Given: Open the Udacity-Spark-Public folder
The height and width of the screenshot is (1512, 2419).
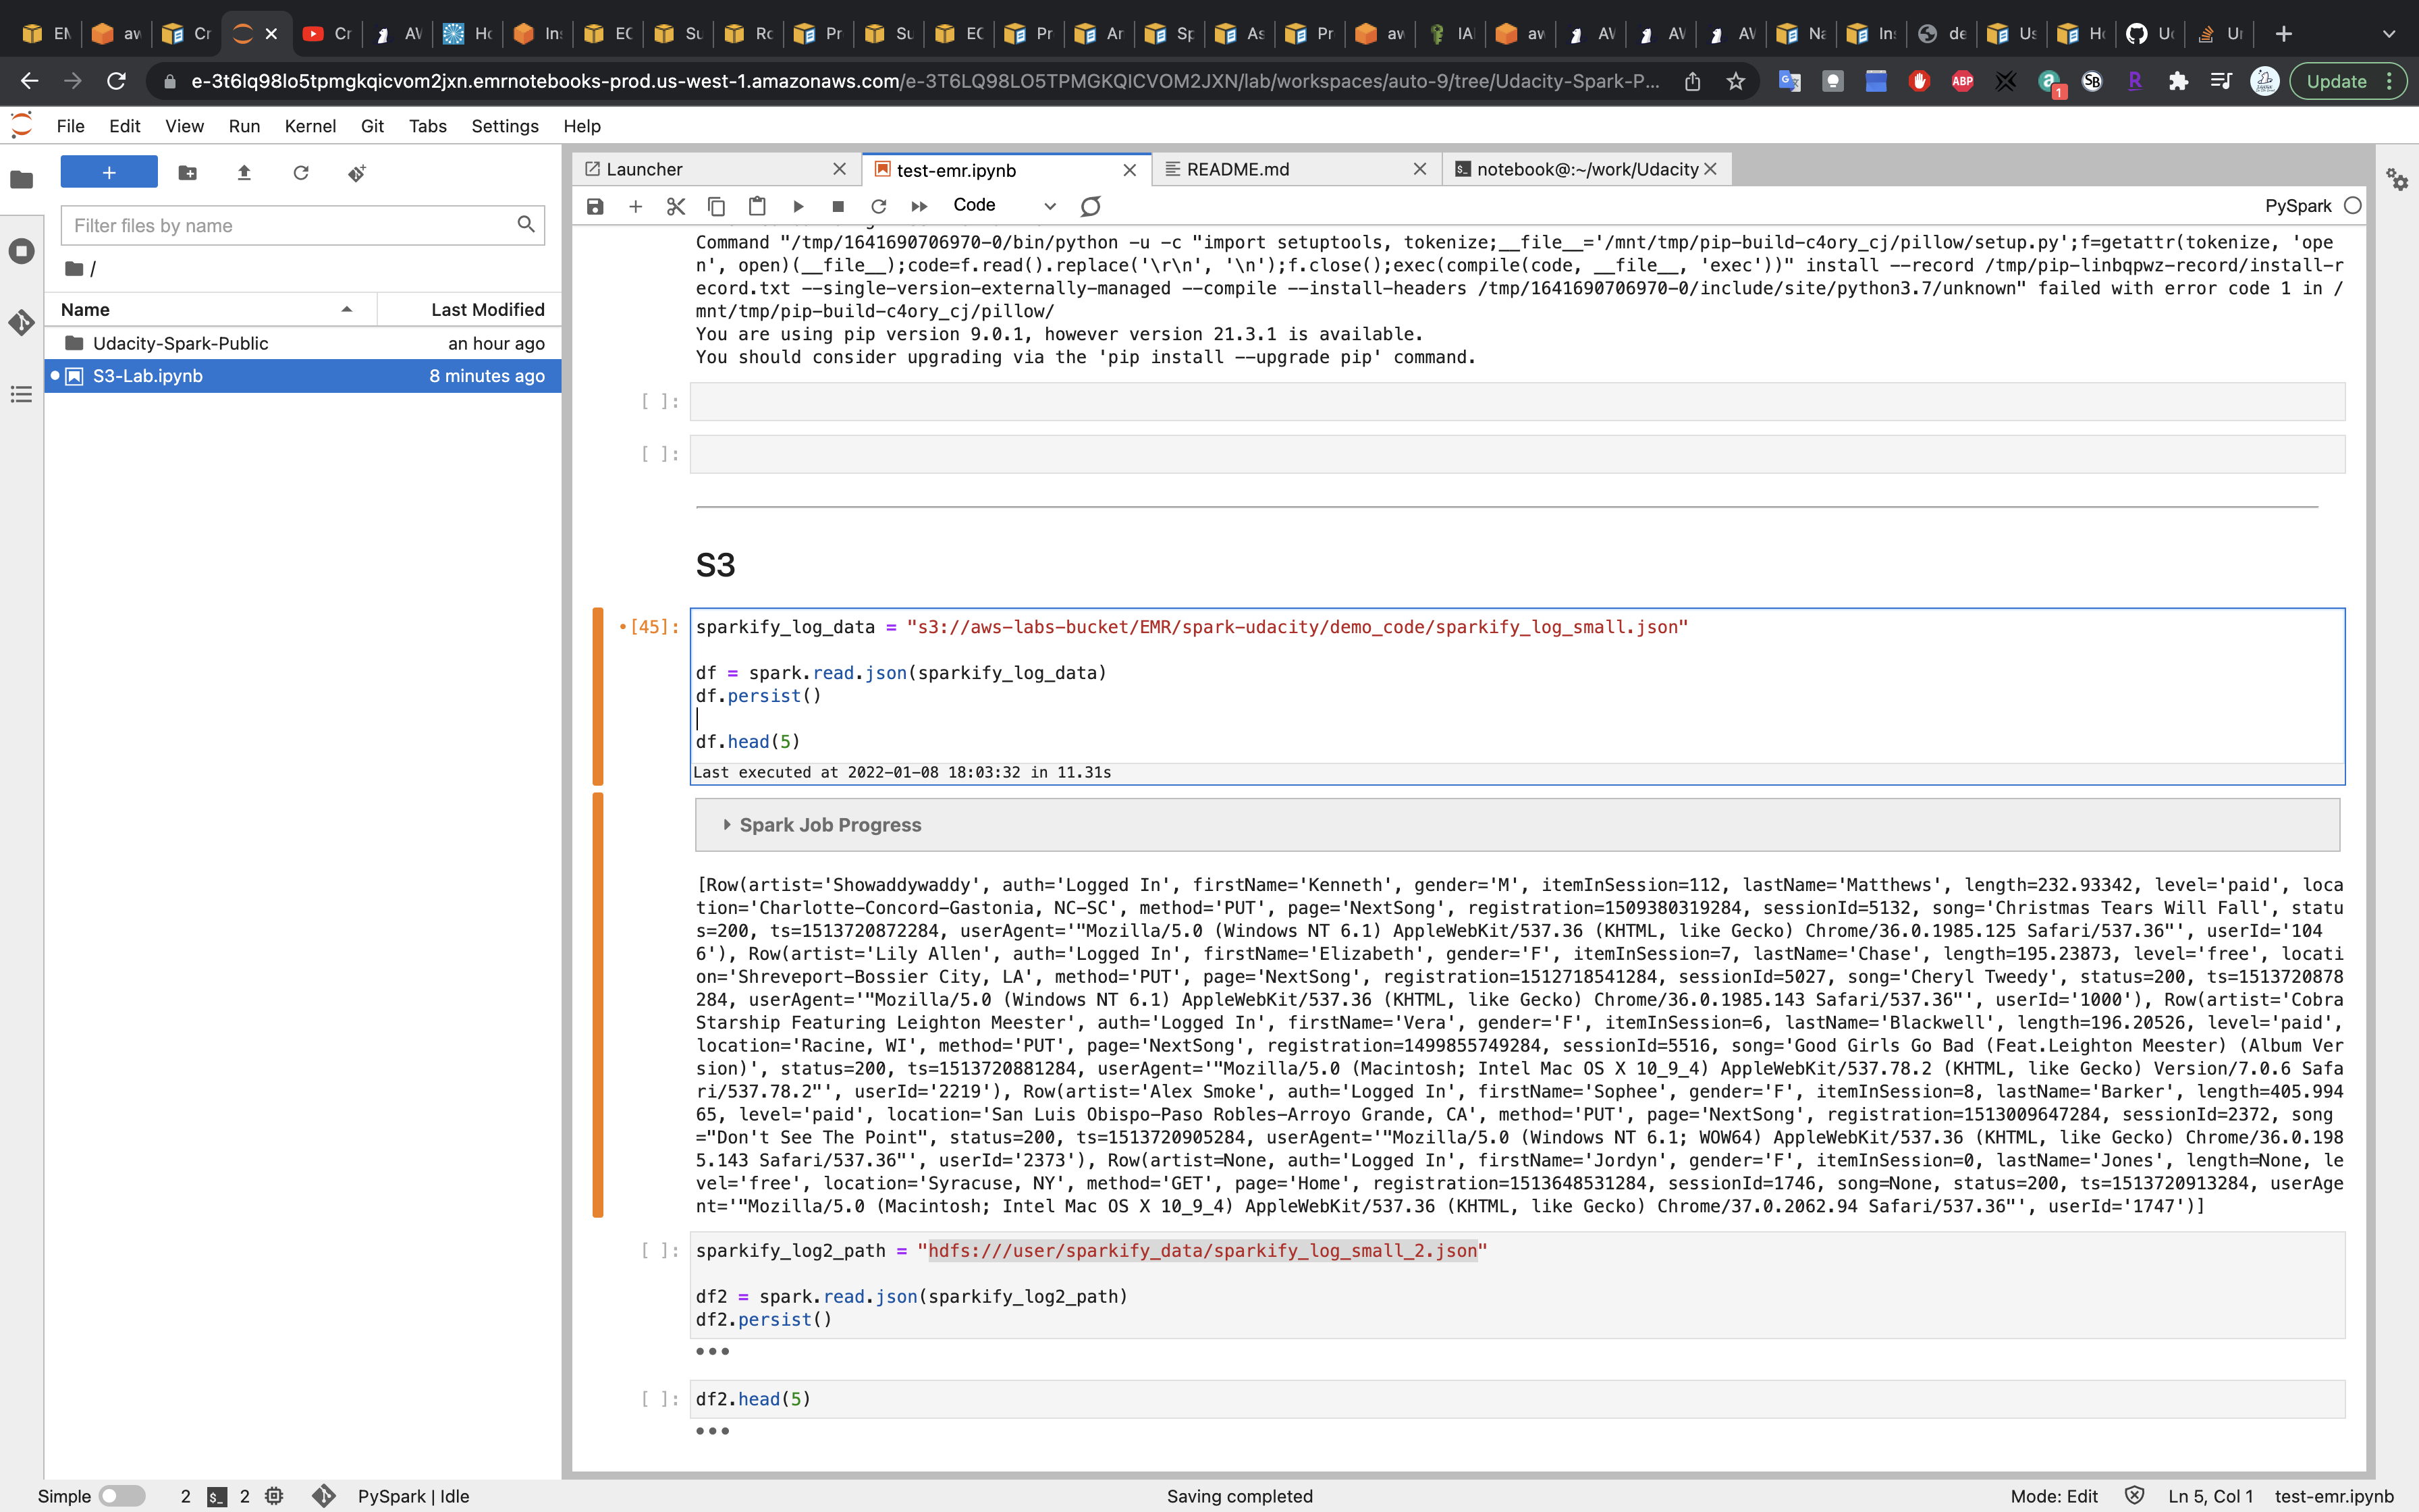Looking at the screenshot, I should coord(180,343).
